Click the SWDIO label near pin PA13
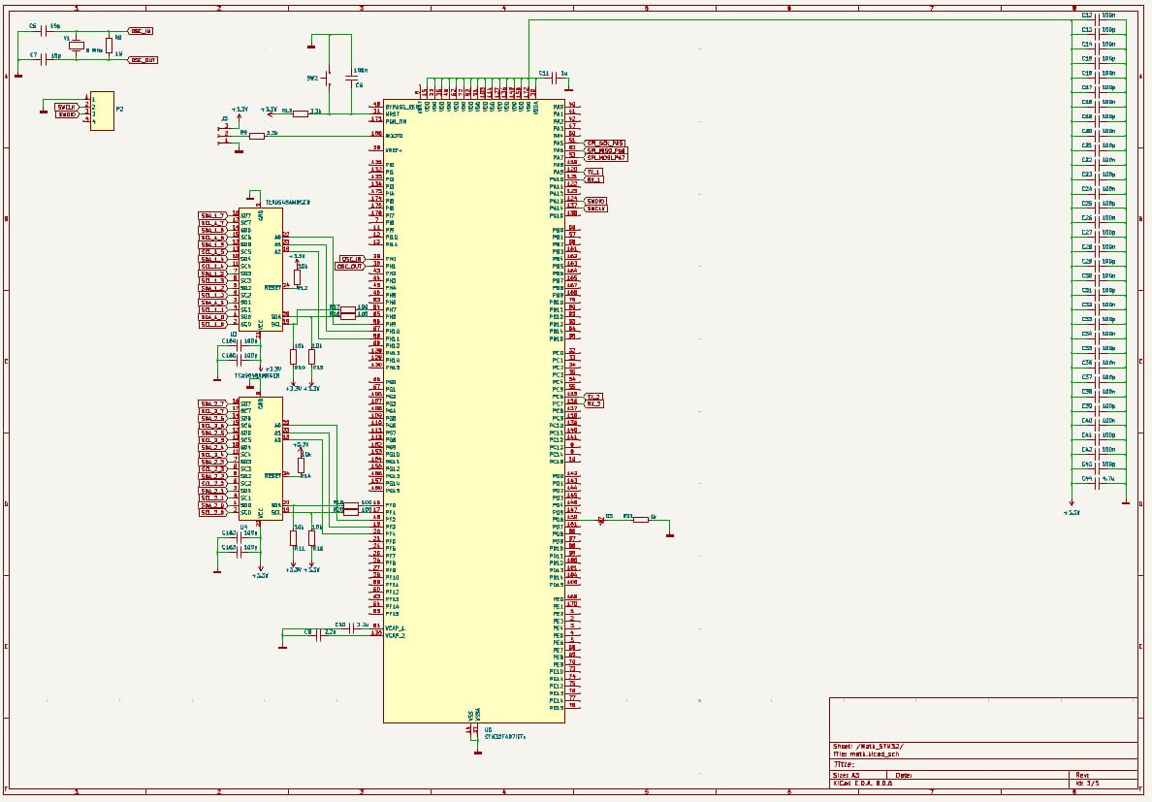1152x802 pixels. [x=593, y=201]
